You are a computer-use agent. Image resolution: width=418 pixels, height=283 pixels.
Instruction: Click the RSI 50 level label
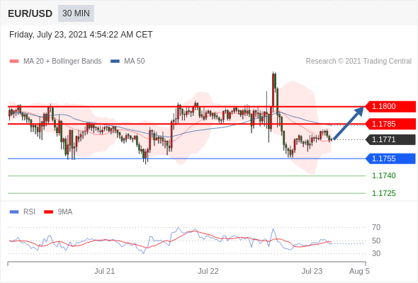(376, 241)
